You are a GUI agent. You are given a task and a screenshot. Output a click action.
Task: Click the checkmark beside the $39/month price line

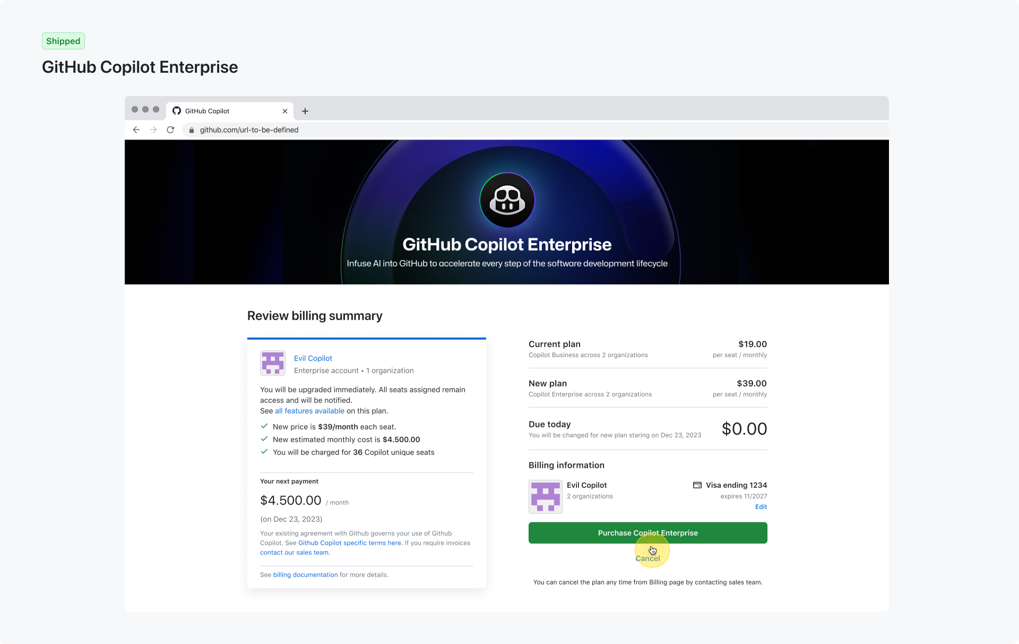(264, 426)
